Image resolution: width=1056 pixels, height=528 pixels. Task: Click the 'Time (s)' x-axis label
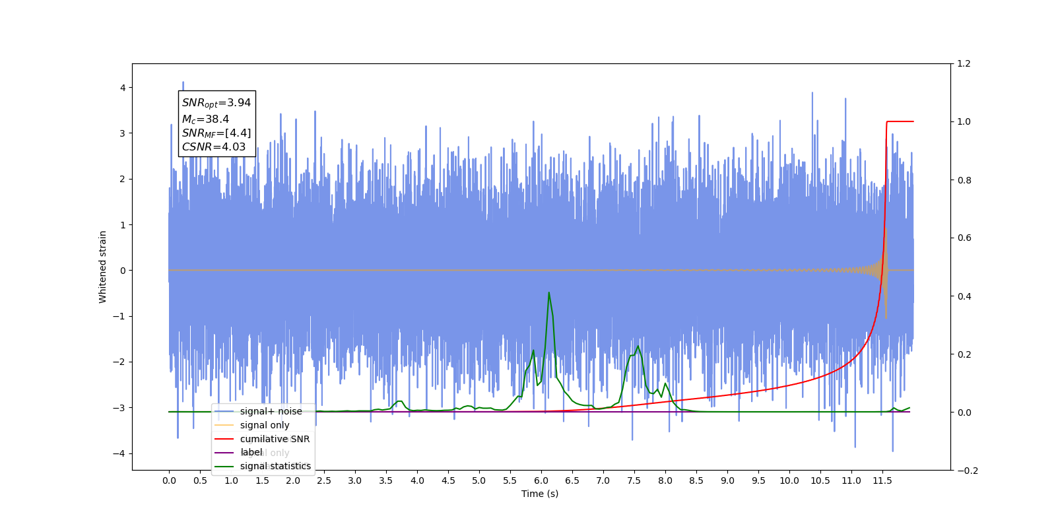[540, 494]
